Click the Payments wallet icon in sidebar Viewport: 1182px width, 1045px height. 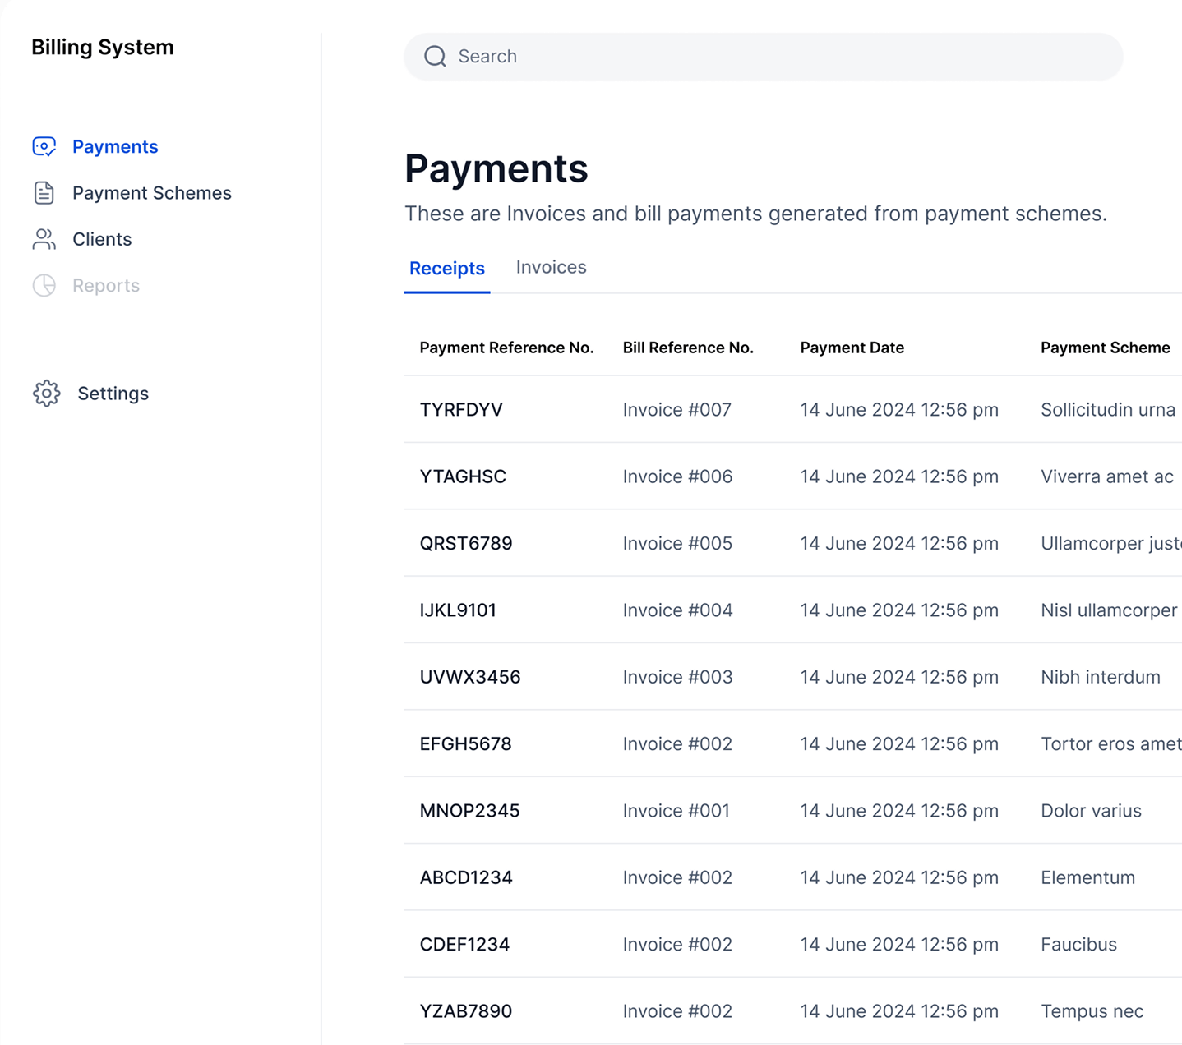[x=44, y=147]
